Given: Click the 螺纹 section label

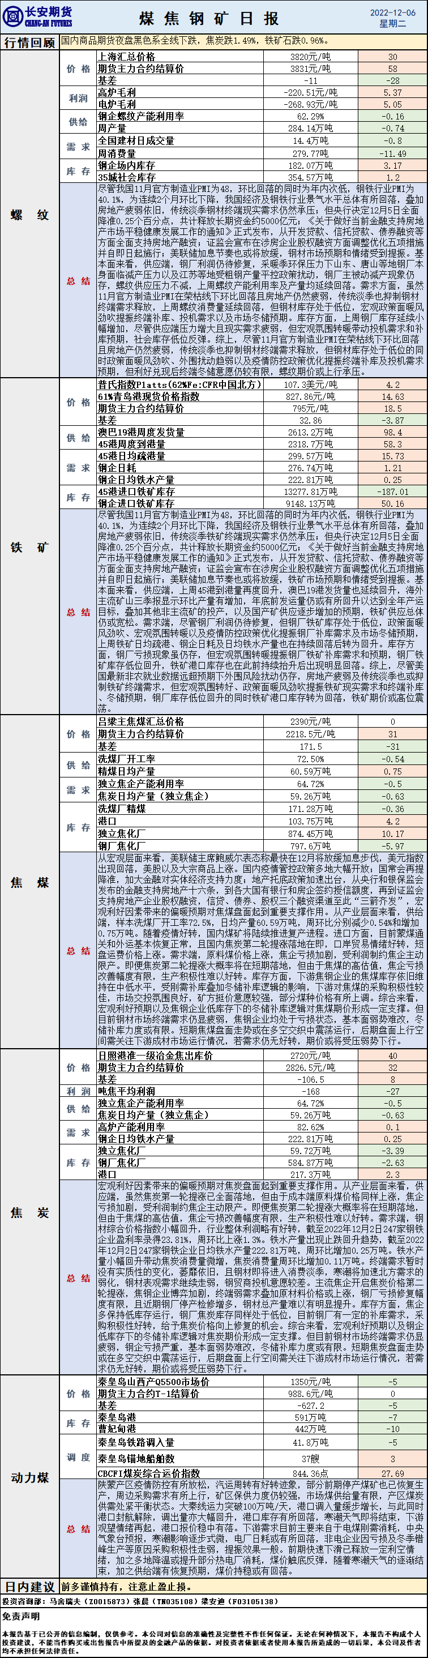Looking at the screenshot, I should click(29, 215).
